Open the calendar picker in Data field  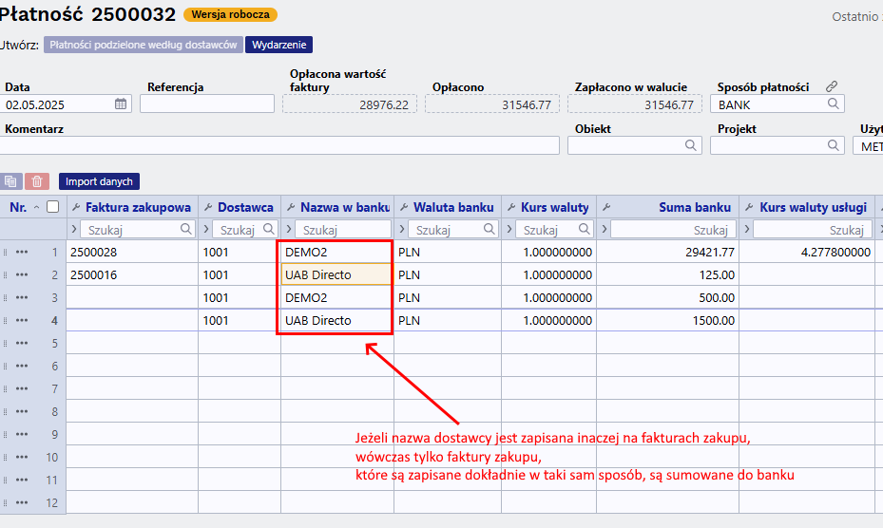tap(121, 104)
